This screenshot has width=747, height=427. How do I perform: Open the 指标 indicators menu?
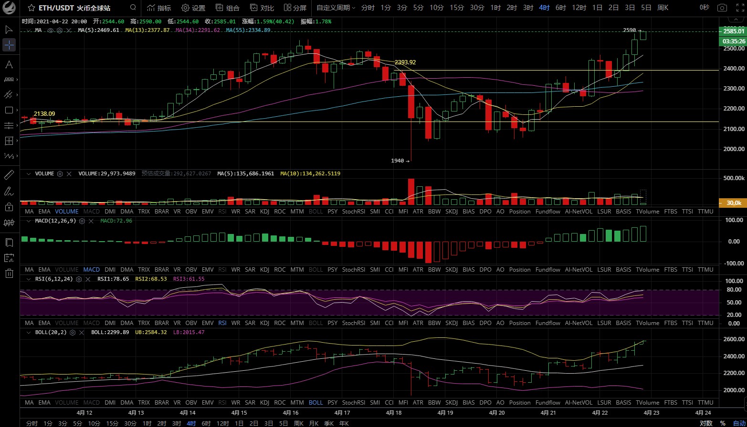[159, 8]
